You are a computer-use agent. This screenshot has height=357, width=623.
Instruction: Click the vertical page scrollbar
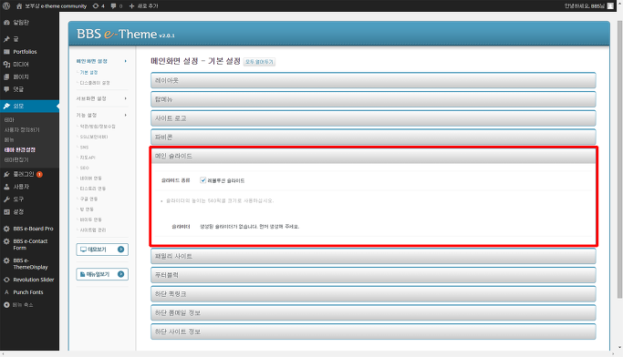[x=619, y=158]
